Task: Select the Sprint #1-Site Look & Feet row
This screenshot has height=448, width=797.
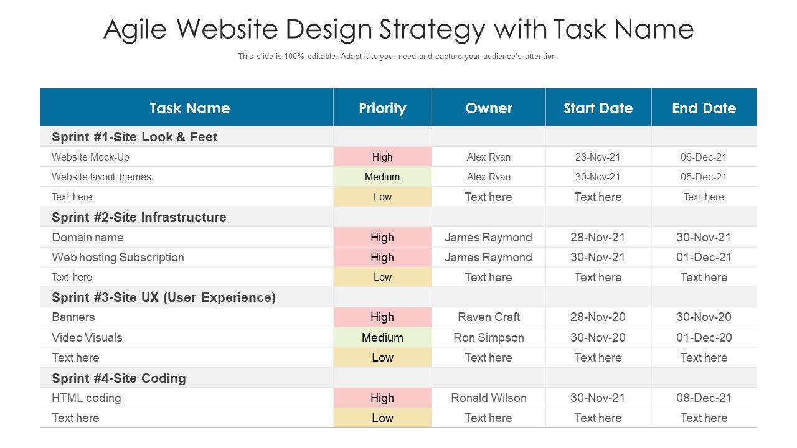Action: coord(134,137)
